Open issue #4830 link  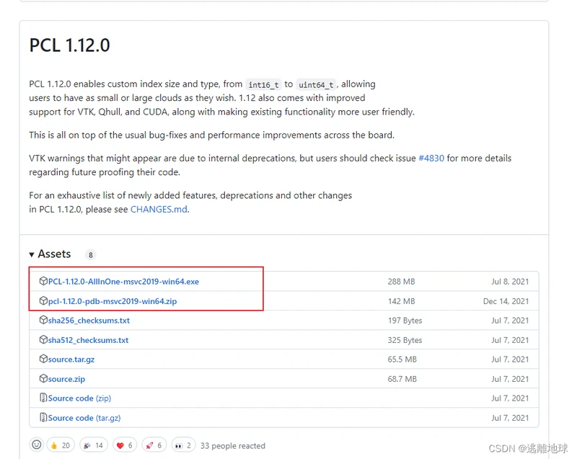coord(431,159)
